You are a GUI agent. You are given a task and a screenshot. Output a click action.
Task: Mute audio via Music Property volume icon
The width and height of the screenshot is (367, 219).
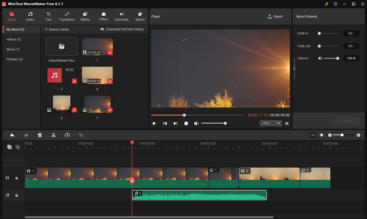click(x=320, y=58)
